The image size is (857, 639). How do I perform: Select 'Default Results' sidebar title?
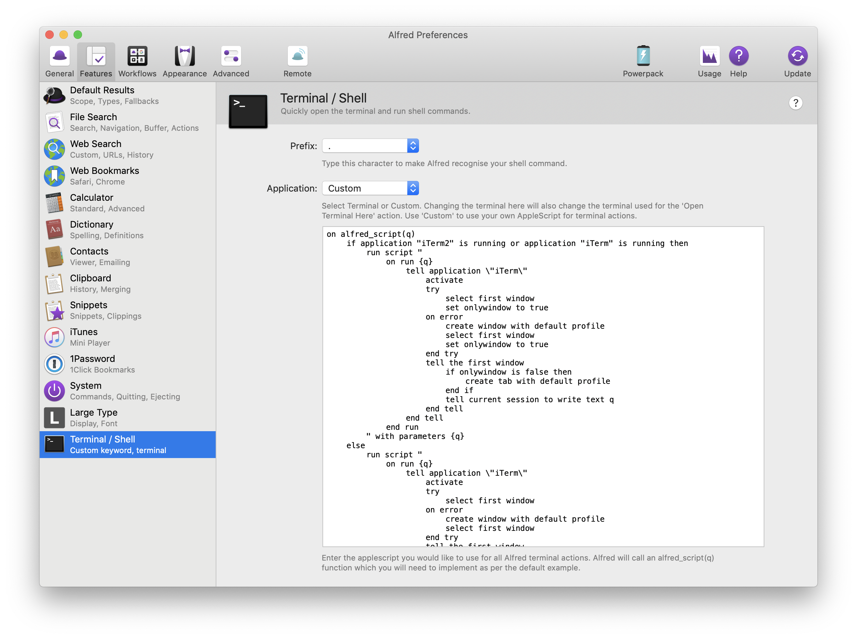pyautogui.click(x=102, y=90)
